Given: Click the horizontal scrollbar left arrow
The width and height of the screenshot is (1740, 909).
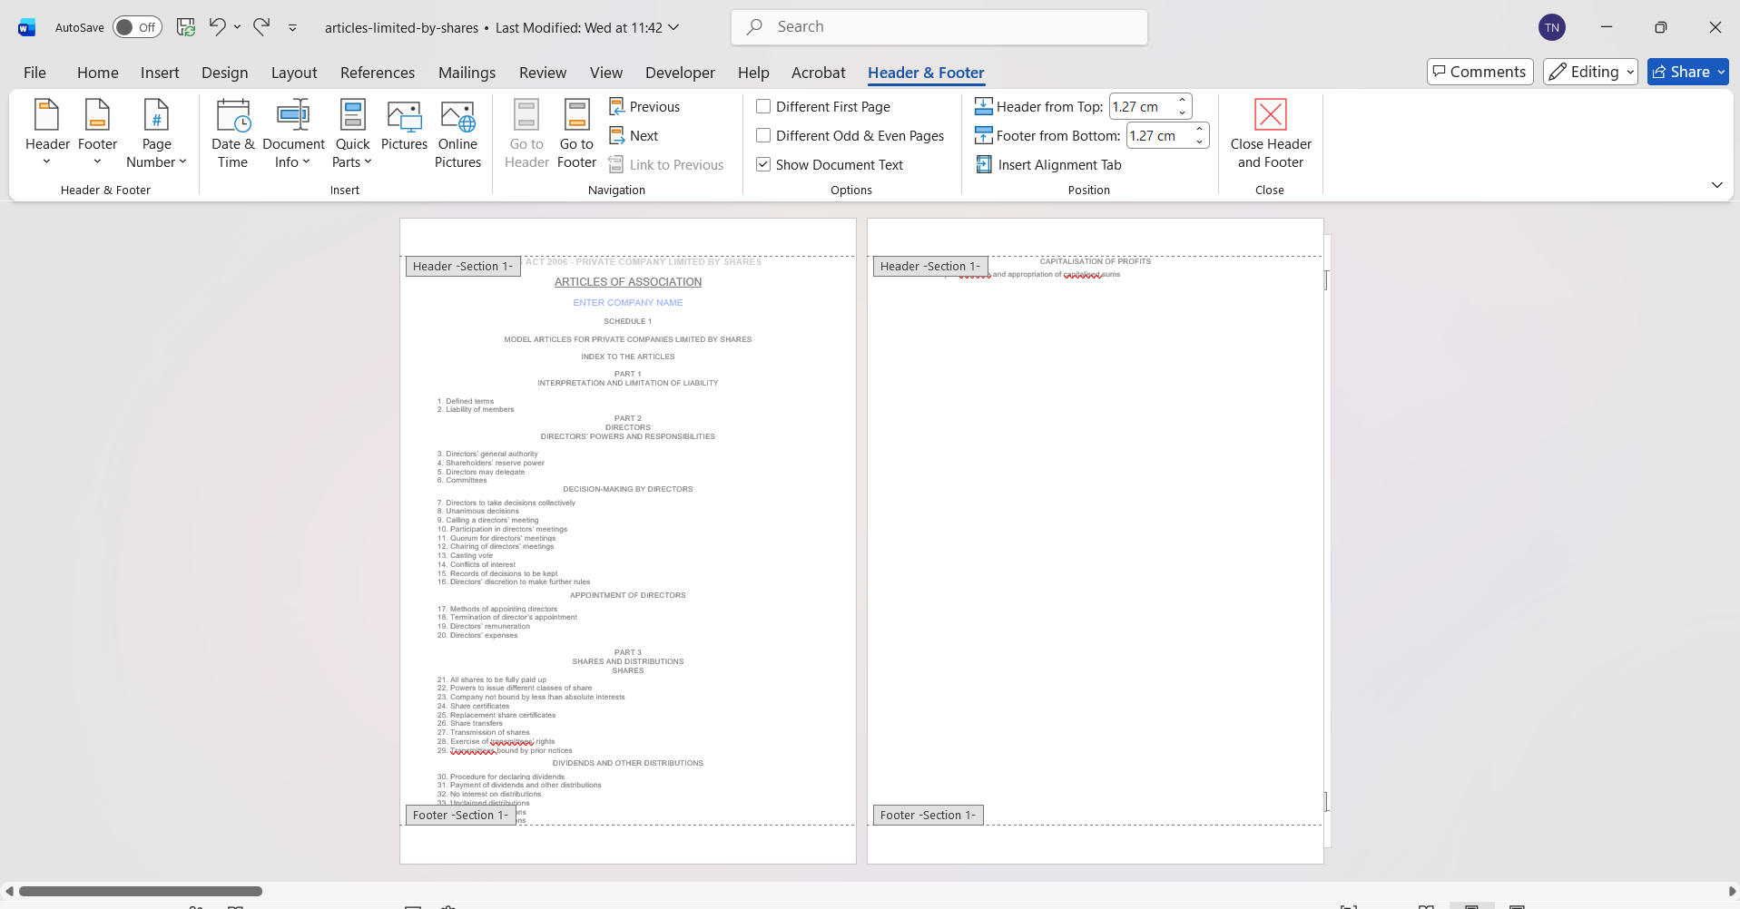Looking at the screenshot, I should [x=9, y=892].
